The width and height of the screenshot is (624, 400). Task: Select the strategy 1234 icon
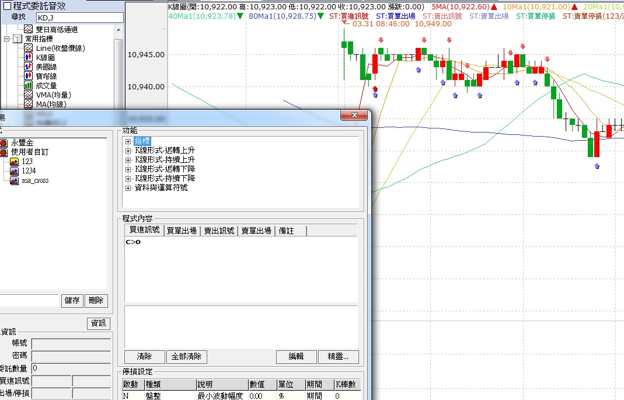point(14,171)
